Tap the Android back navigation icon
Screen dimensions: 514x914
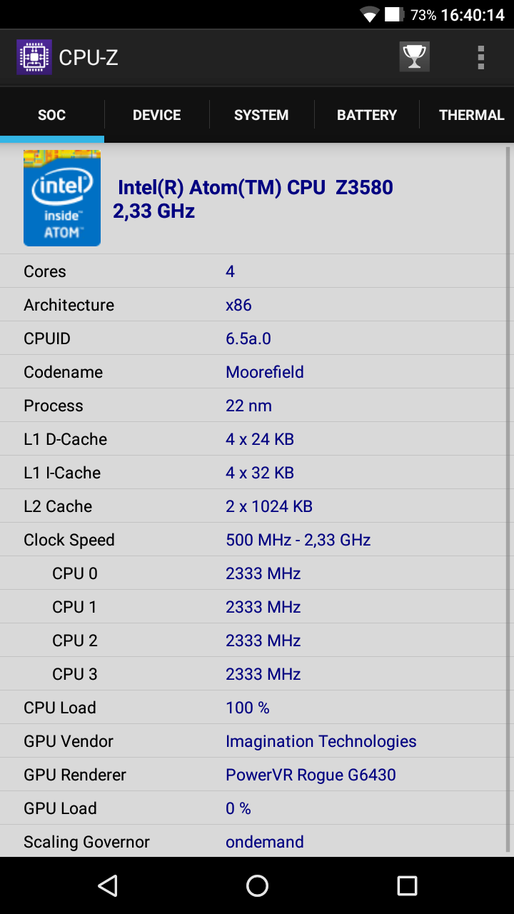(x=107, y=885)
